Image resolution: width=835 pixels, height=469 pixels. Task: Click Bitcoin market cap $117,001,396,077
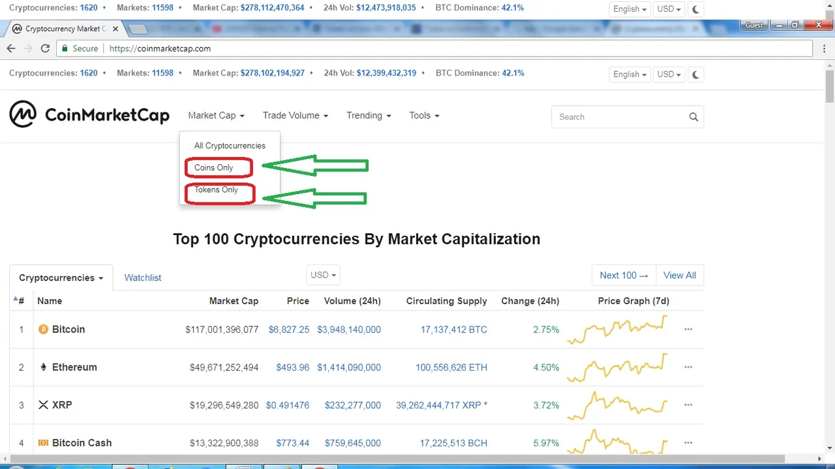[222, 330]
